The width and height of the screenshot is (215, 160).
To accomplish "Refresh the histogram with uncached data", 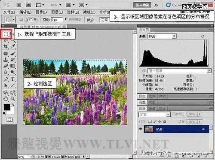I will pos(203,36).
